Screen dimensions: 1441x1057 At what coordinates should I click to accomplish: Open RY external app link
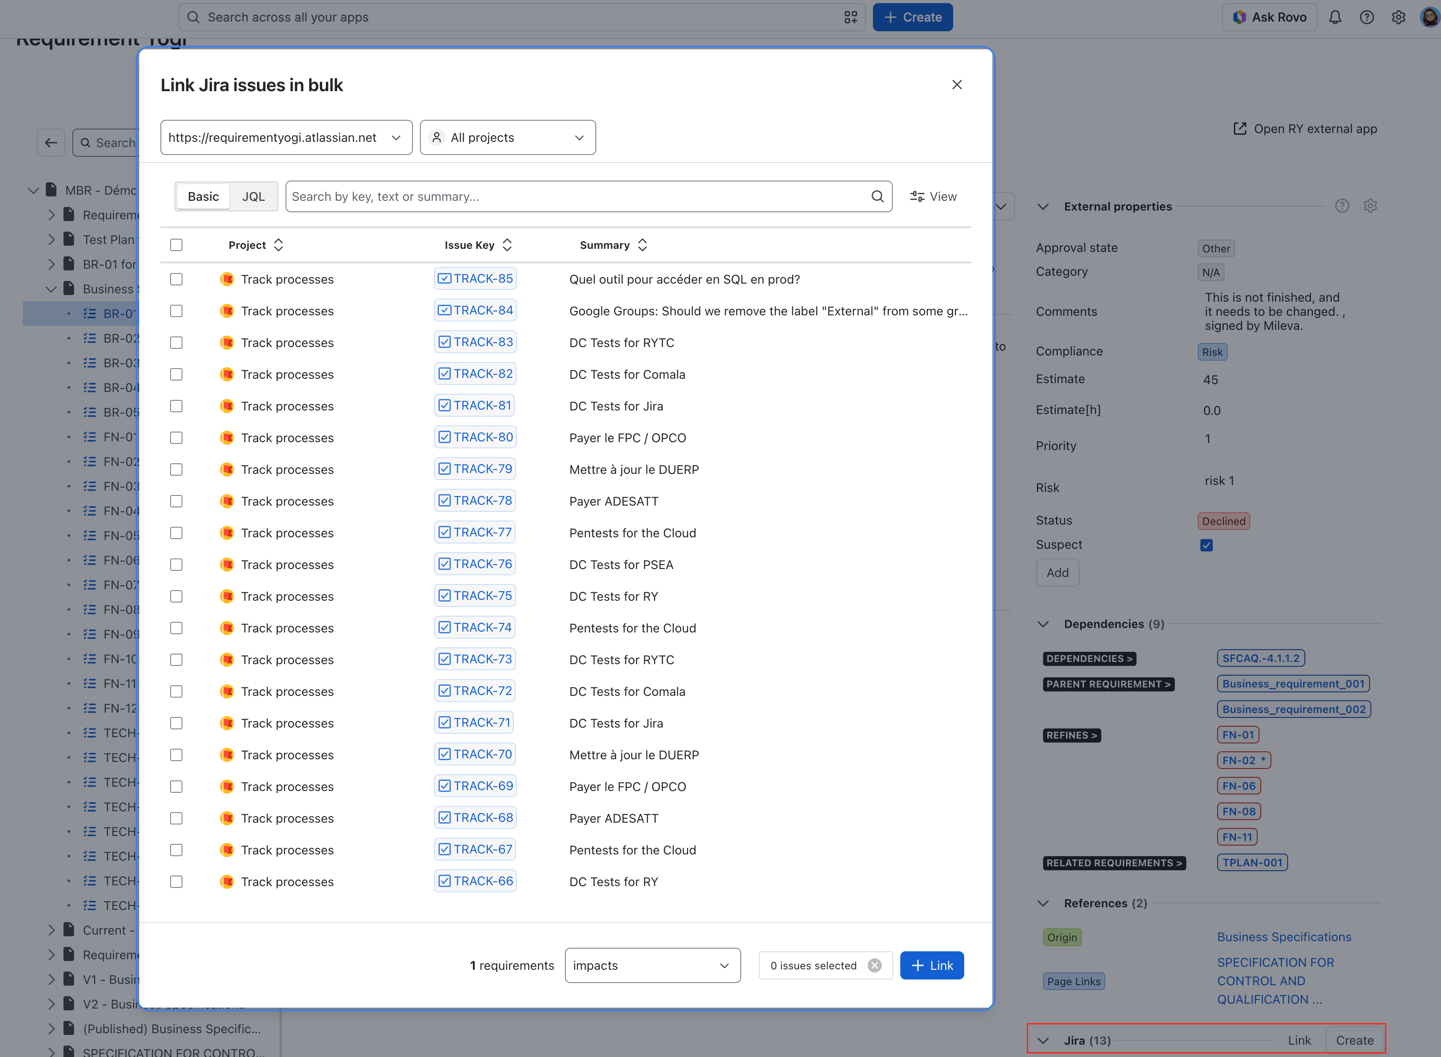1305,129
